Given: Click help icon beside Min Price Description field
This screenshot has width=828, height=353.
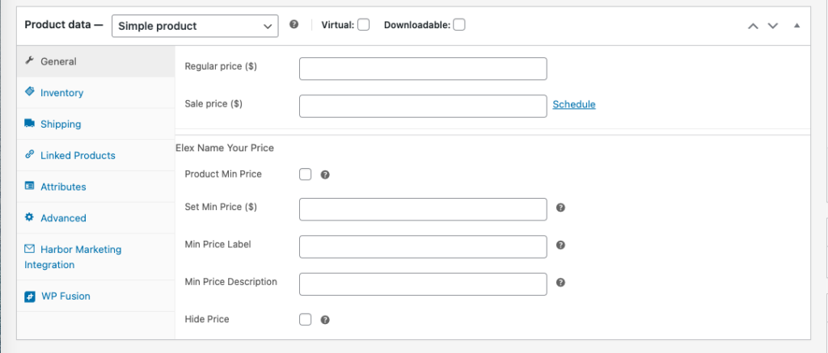Looking at the screenshot, I should [x=560, y=283].
